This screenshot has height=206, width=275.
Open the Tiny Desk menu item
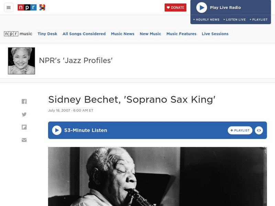[47, 34]
